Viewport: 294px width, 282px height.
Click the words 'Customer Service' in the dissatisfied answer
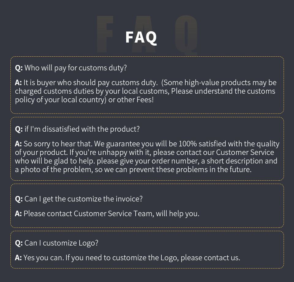tap(245, 152)
